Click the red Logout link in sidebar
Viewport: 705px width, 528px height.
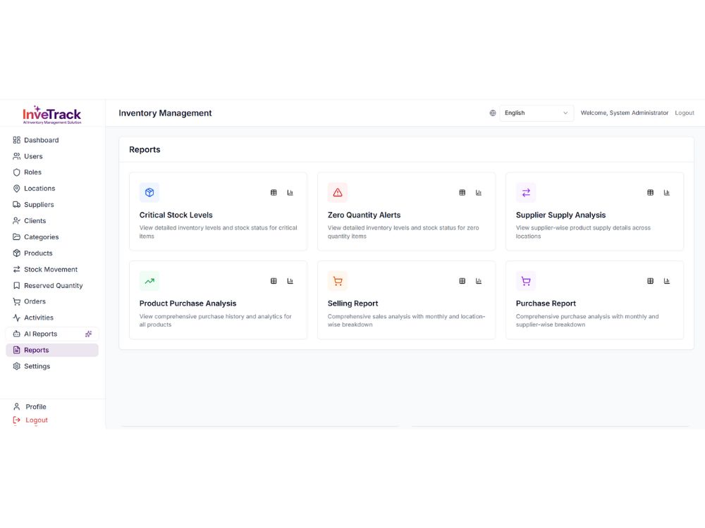click(30, 420)
